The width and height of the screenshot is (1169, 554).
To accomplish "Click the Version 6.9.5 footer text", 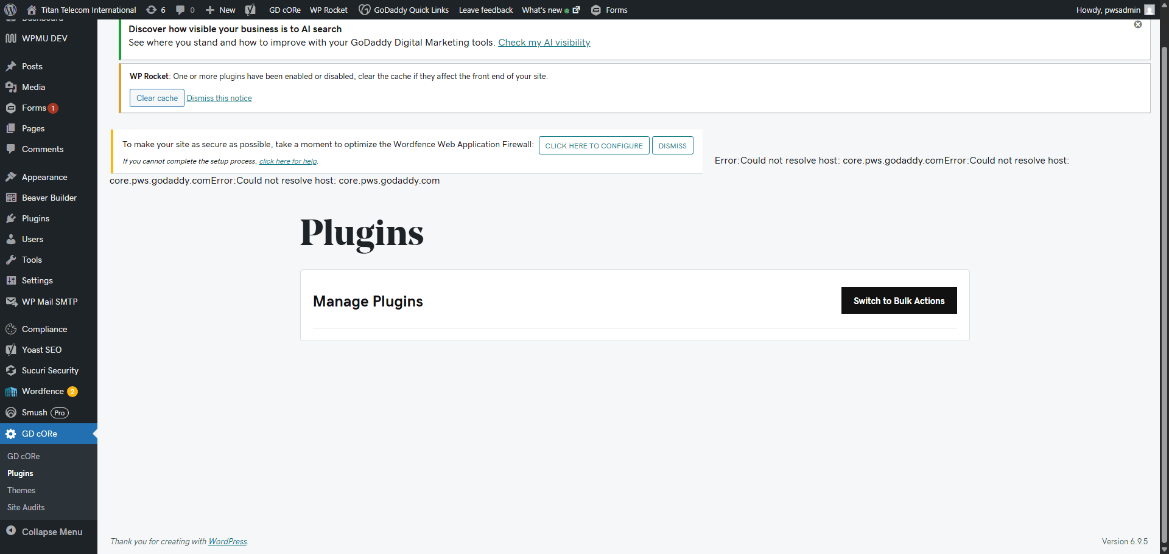I will point(1125,541).
